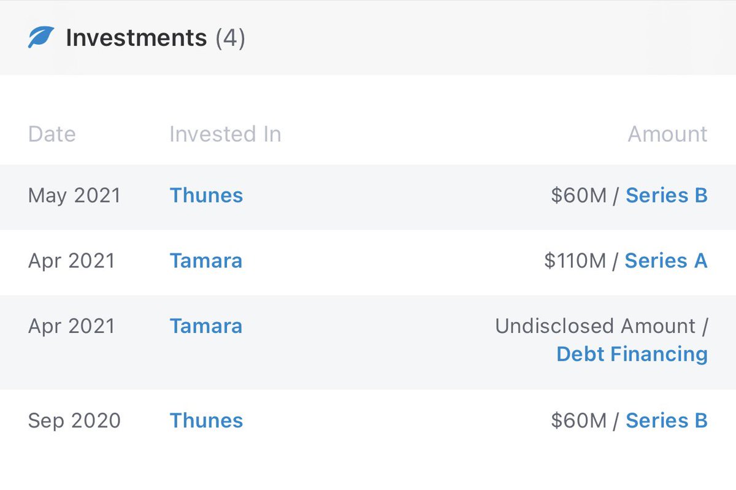Image resolution: width=736 pixels, height=490 pixels.
Task: Click the Invested In column header
Action: [x=225, y=134]
